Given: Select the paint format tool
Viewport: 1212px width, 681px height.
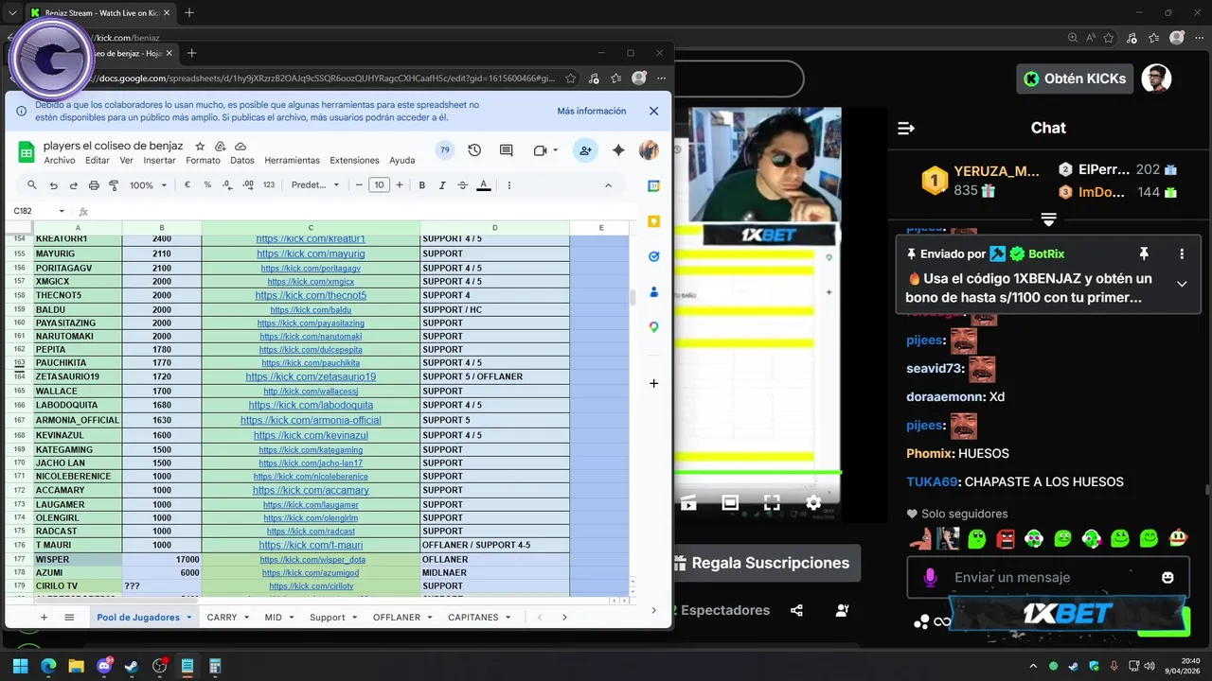Looking at the screenshot, I should click(114, 185).
